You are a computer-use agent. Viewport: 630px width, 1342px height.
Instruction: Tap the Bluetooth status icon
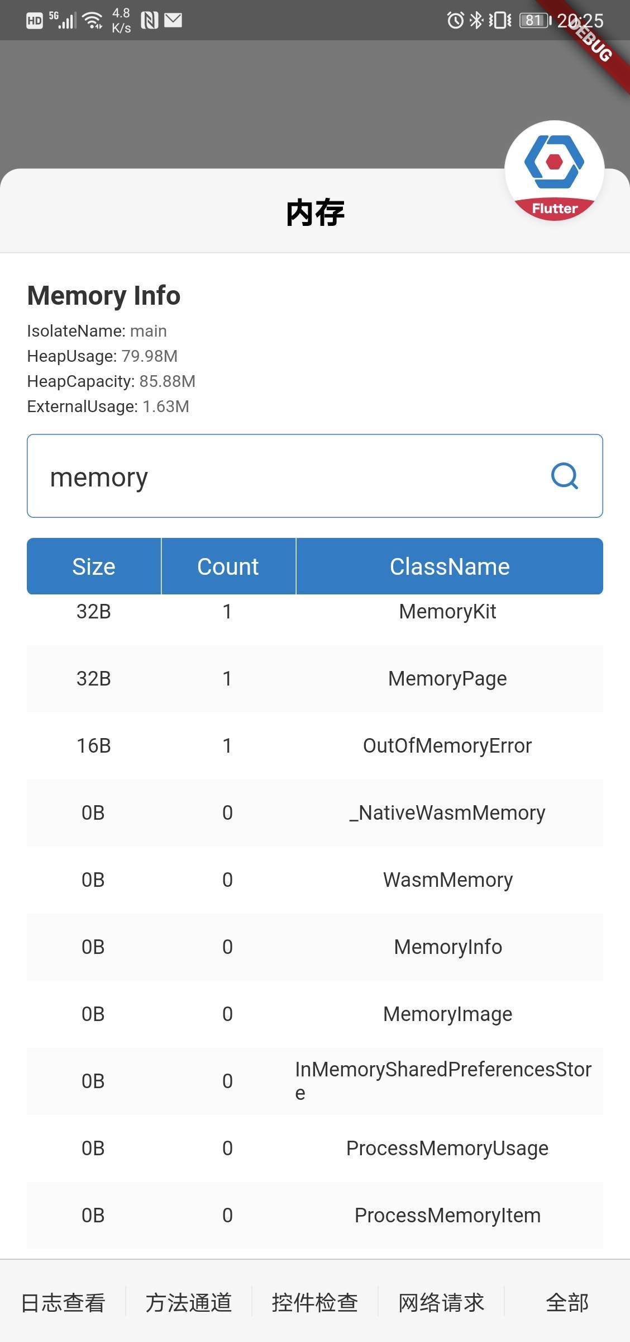[476, 21]
